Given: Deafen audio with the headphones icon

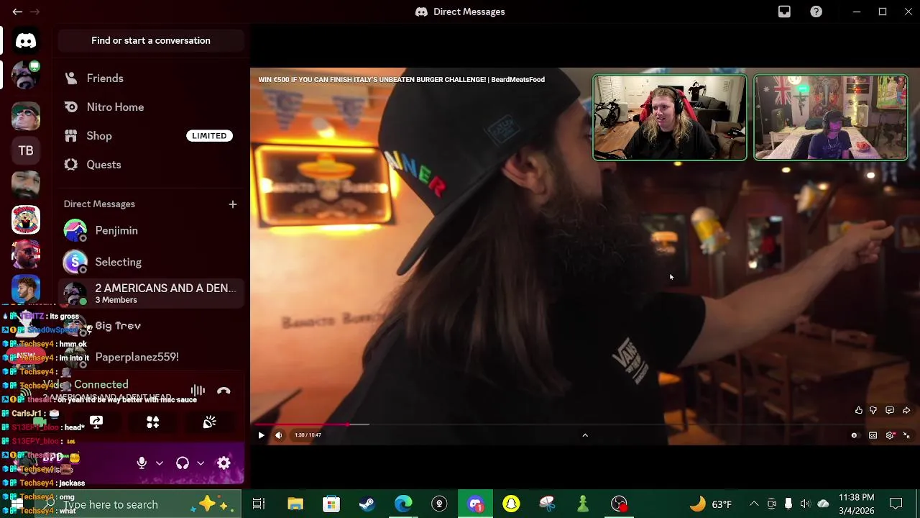Looking at the screenshot, I should (x=183, y=463).
